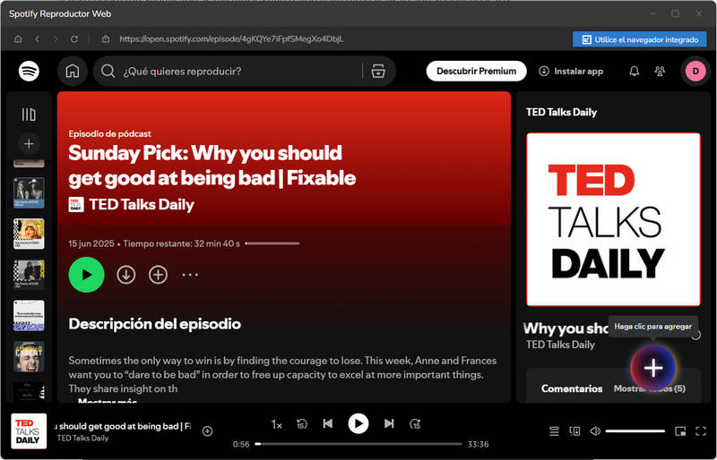This screenshot has height=460, width=717.
Task: Toggle the Your Library icon
Action: [29, 115]
